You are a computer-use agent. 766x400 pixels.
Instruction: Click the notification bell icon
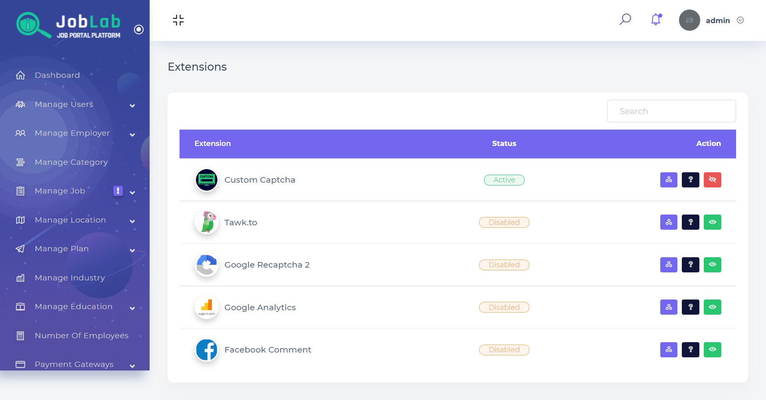(655, 20)
